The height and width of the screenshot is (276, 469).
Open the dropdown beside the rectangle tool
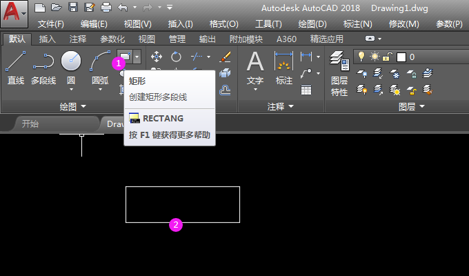click(137, 57)
